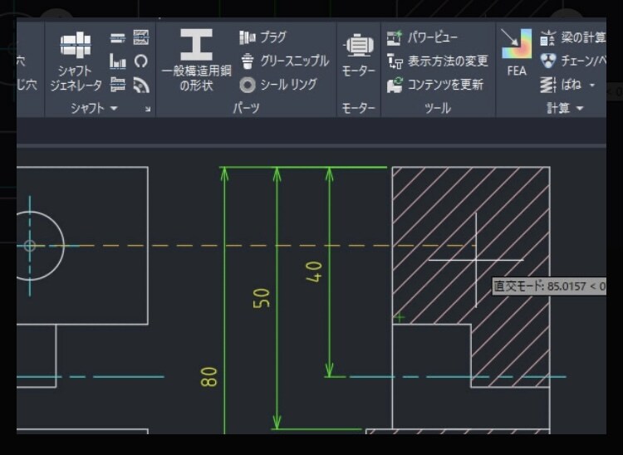Expand the ばね spring dropdown arrow
Viewport: 623px width, 455px height.
[x=592, y=85]
